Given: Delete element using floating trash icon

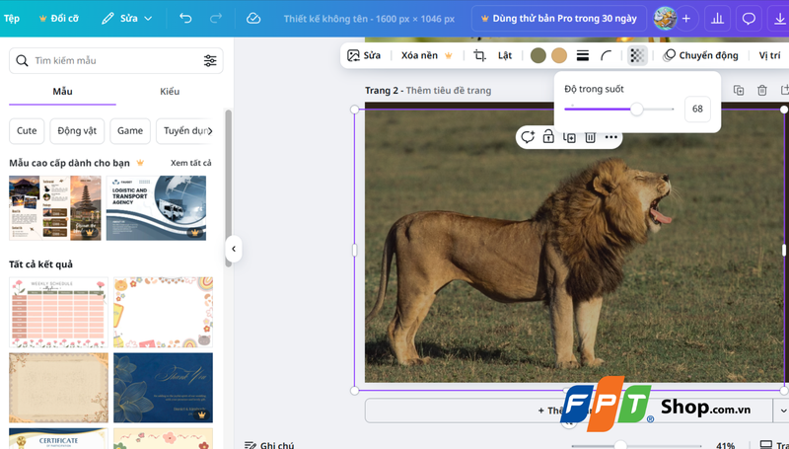Looking at the screenshot, I should pos(590,137).
